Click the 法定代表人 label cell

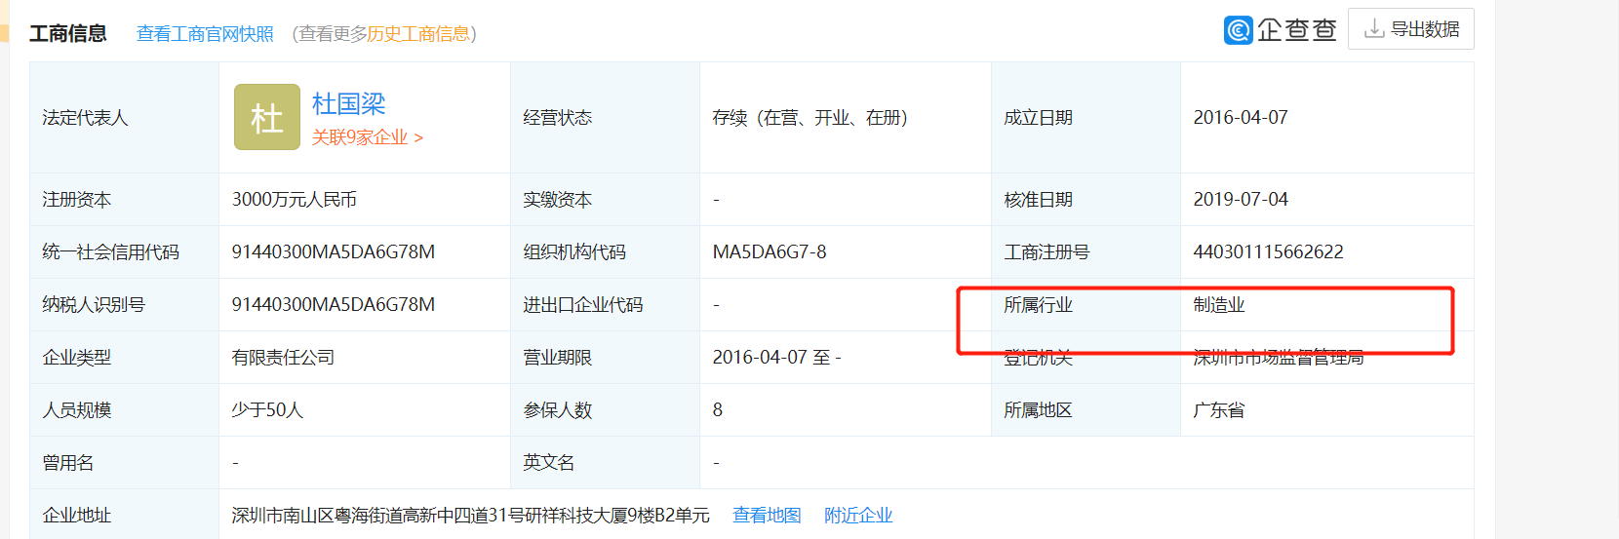point(124,117)
